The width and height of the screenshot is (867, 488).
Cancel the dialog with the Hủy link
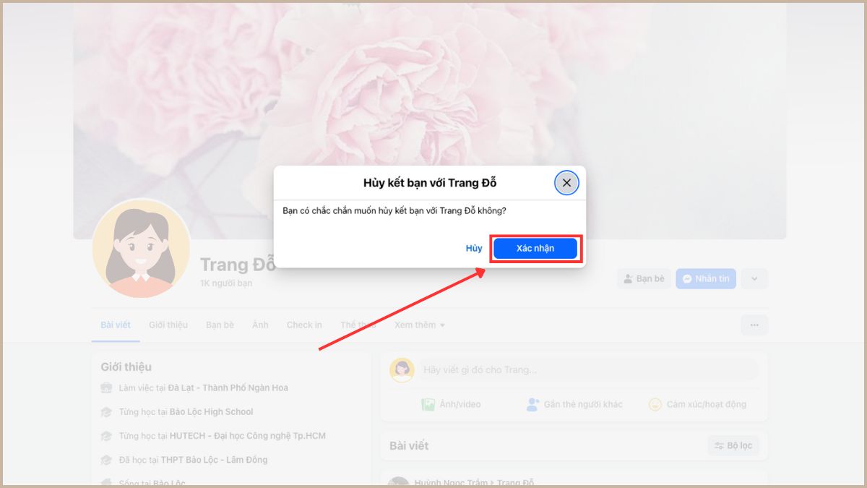click(474, 248)
